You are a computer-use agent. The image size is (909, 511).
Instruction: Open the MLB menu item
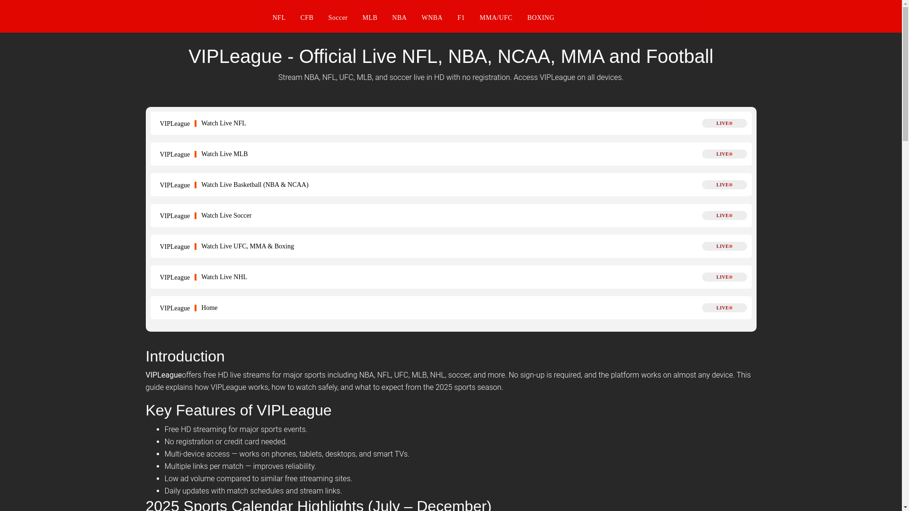click(370, 18)
